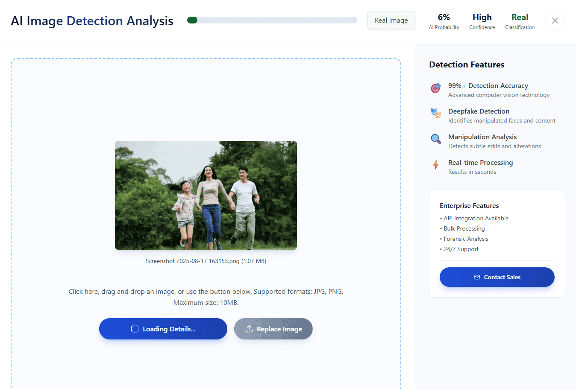Click API Integration Available list item
576x389 pixels.
[474, 218]
